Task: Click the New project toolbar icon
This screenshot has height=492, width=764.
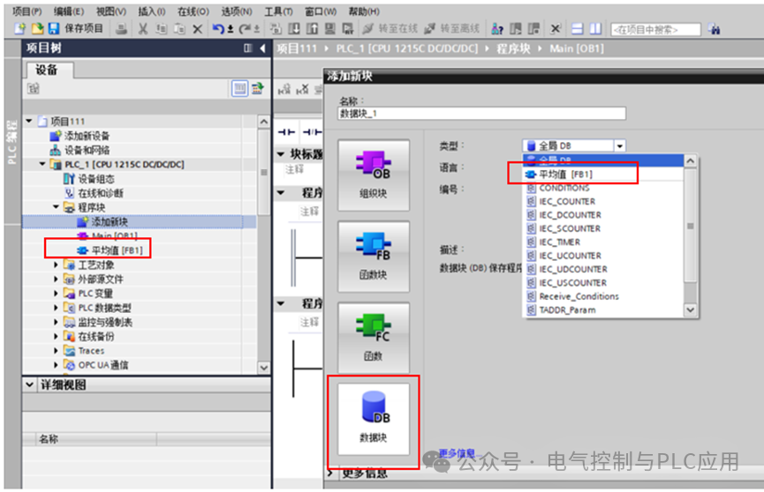Action: pos(20,29)
